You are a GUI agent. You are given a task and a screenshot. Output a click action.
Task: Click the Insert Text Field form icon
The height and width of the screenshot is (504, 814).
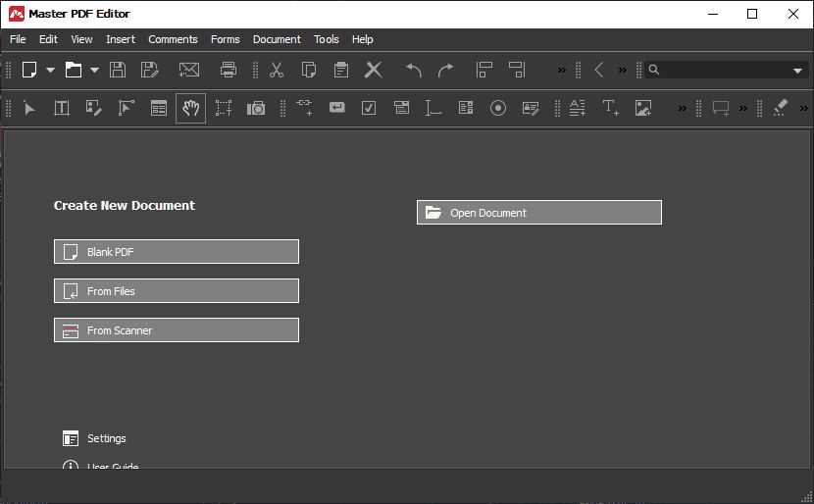tap(432, 108)
